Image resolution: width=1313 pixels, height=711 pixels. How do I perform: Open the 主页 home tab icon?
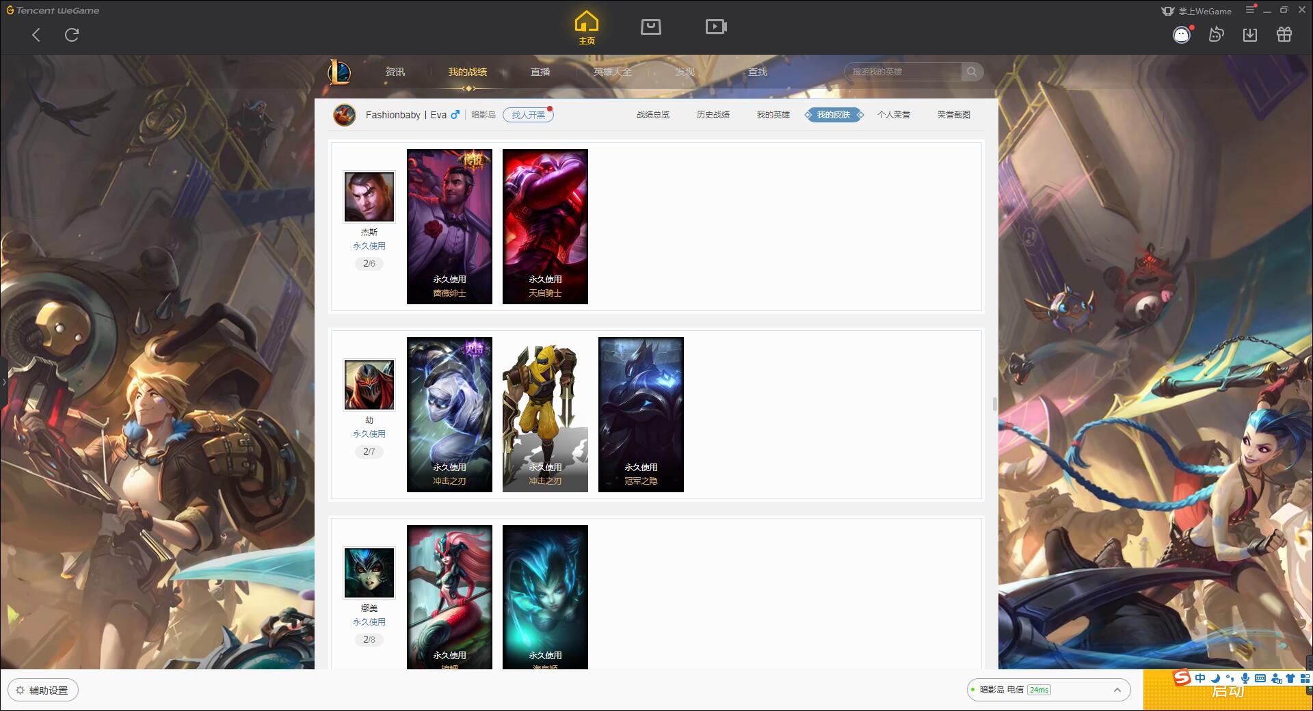pos(587,28)
